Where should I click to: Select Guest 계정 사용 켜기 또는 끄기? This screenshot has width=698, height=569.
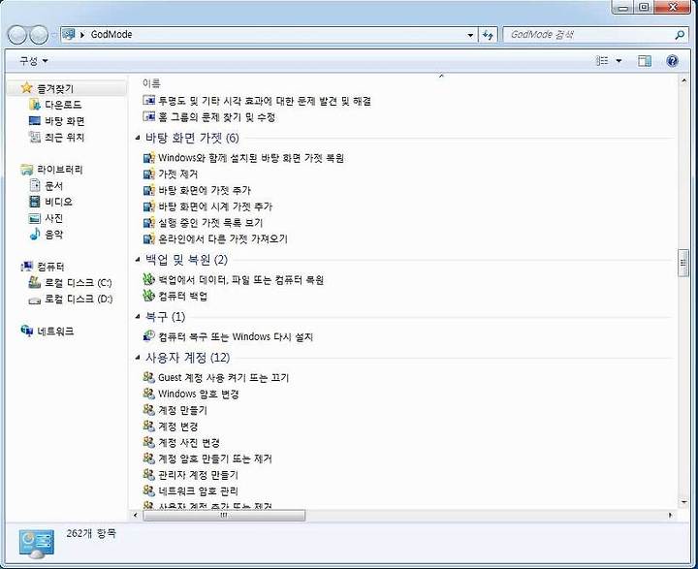[224, 377]
